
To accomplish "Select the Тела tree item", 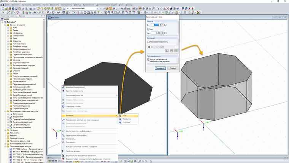I will pyautogui.click(x=15, y=38).
